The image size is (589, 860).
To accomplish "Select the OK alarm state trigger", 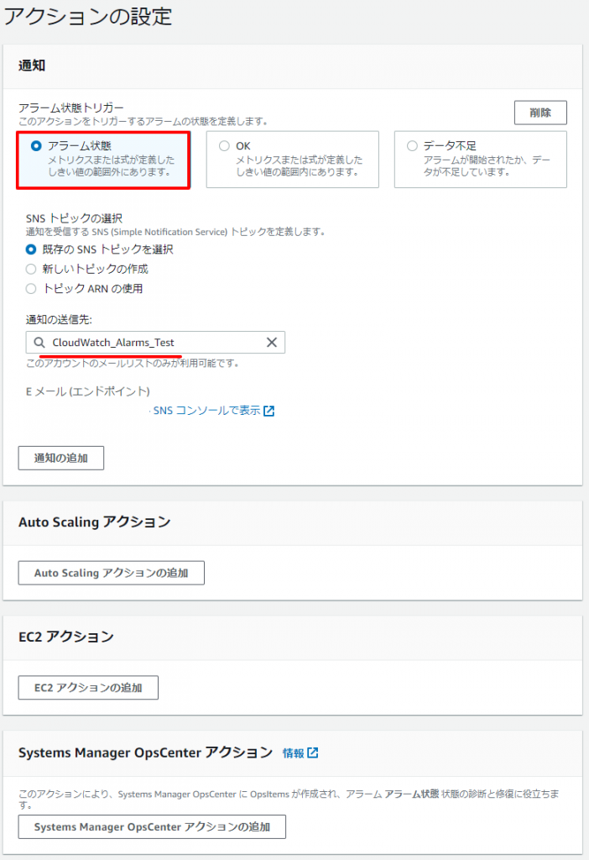I will click(224, 146).
